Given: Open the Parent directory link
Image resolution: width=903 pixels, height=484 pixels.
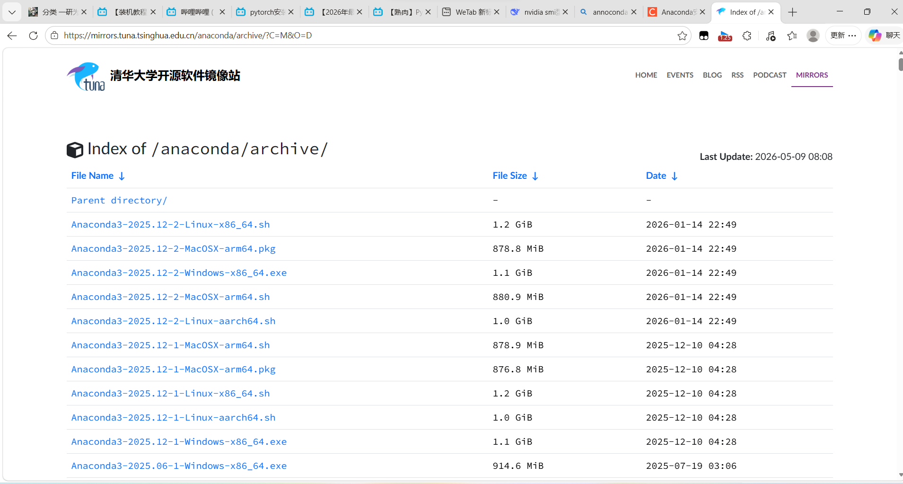Looking at the screenshot, I should (119, 201).
